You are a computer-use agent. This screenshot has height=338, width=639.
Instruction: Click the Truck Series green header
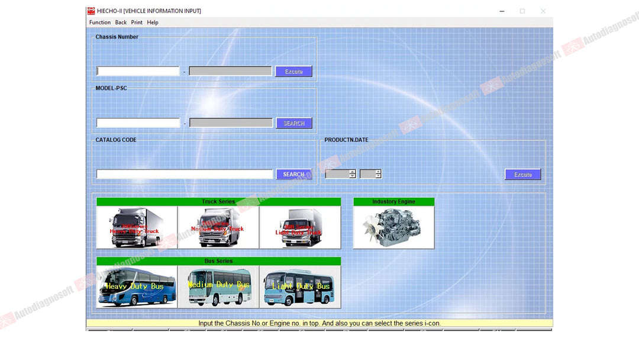tap(218, 202)
